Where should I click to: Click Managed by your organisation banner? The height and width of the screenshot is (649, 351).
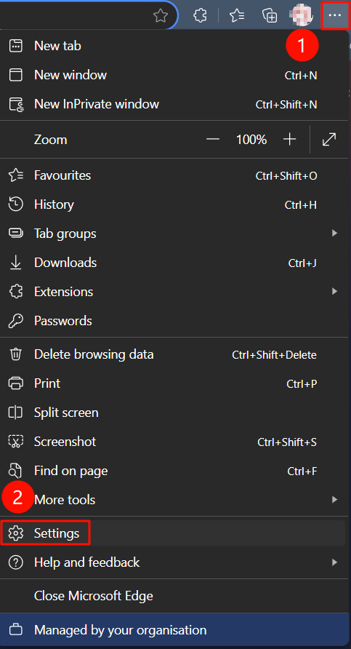pos(174,630)
